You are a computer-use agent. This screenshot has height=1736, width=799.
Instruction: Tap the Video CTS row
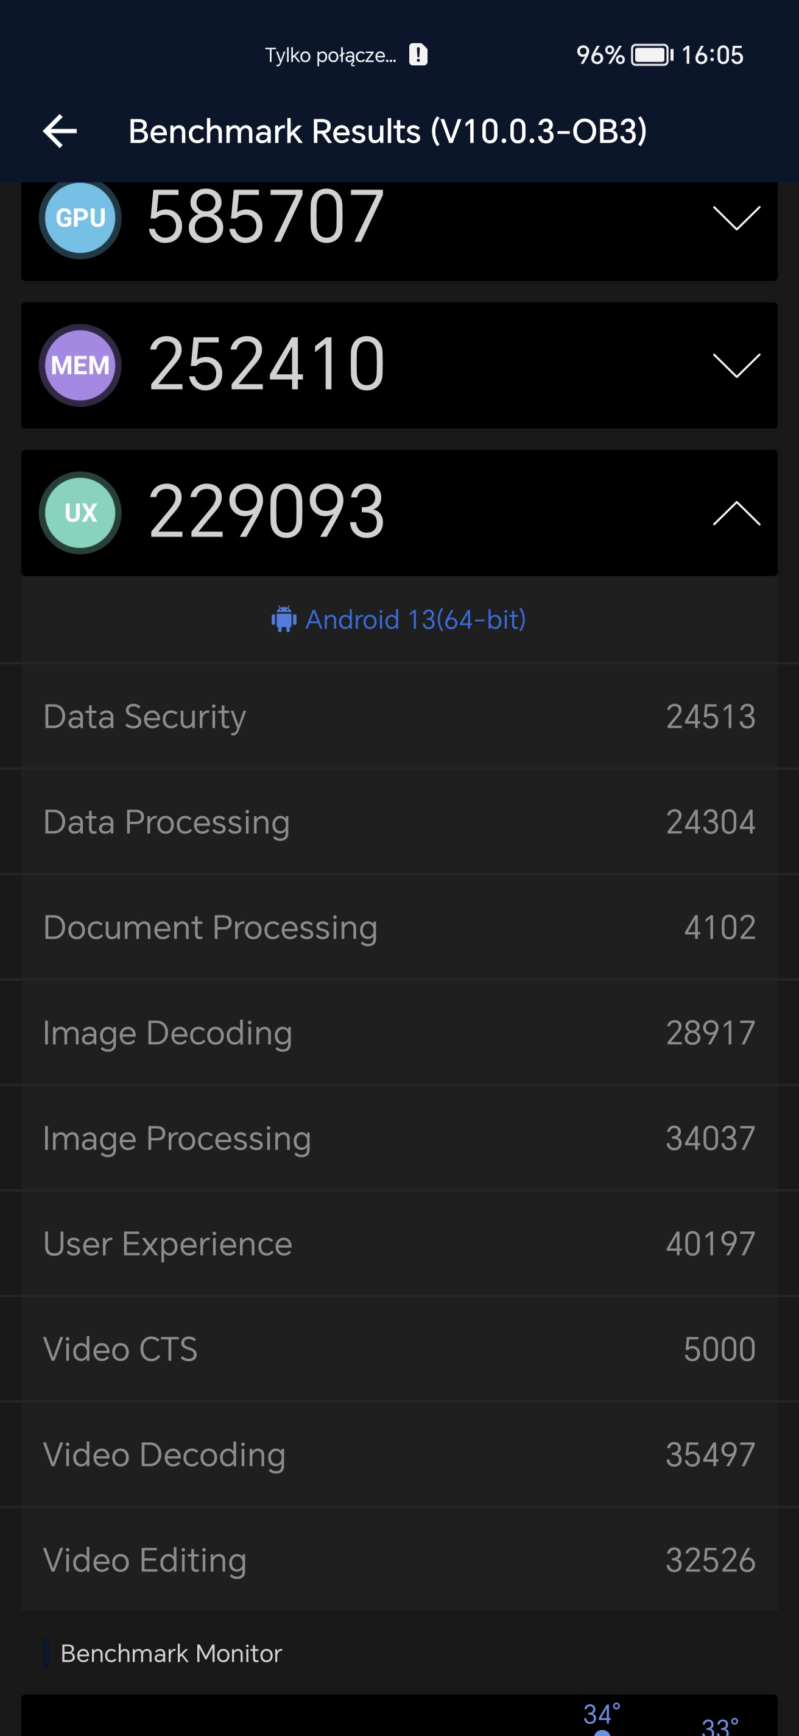point(399,1349)
